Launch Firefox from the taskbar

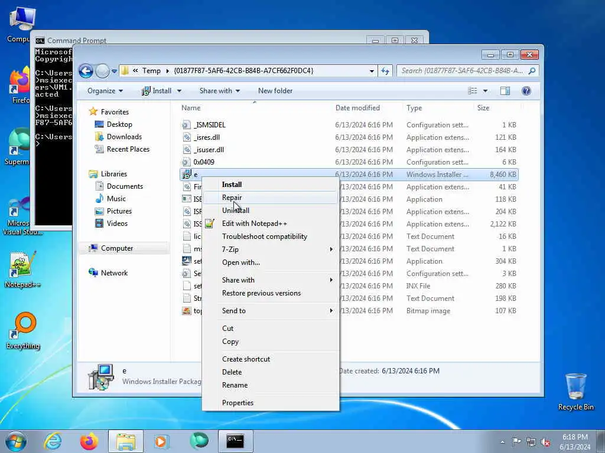(89, 441)
